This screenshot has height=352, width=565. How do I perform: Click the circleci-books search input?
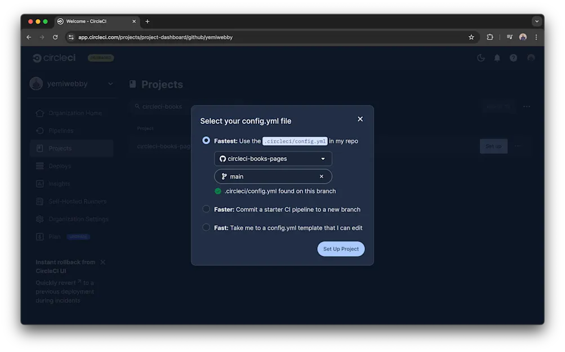[x=163, y=106]
